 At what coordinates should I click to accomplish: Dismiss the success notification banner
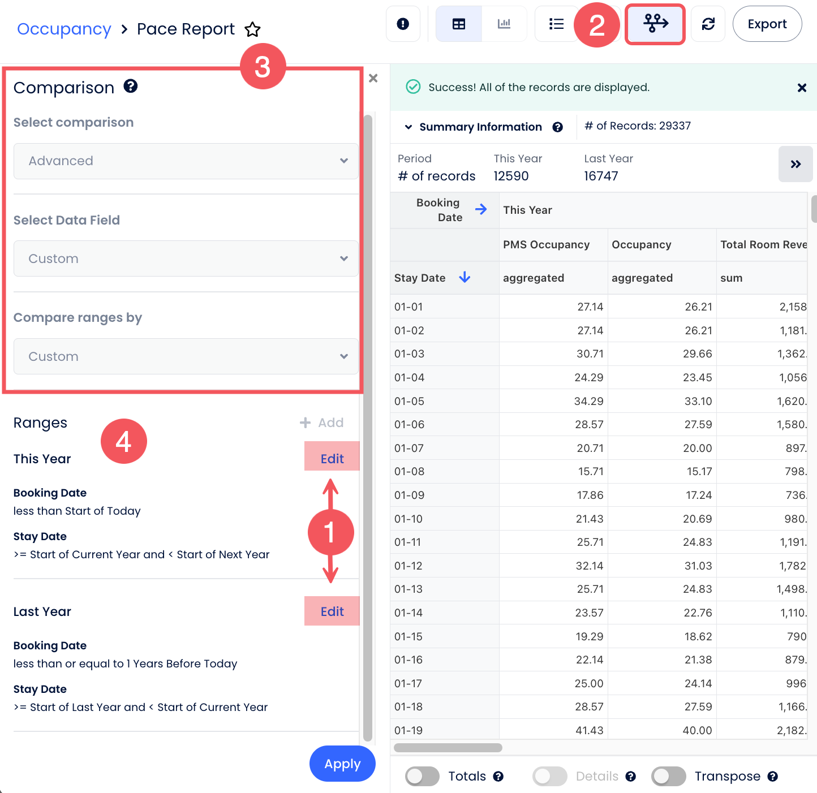click(x=801, y=88)
